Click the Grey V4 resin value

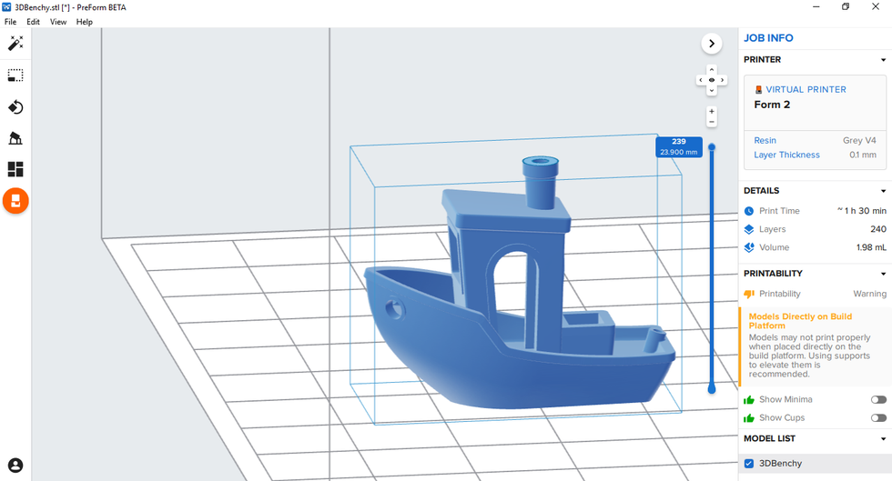(859, 140)
